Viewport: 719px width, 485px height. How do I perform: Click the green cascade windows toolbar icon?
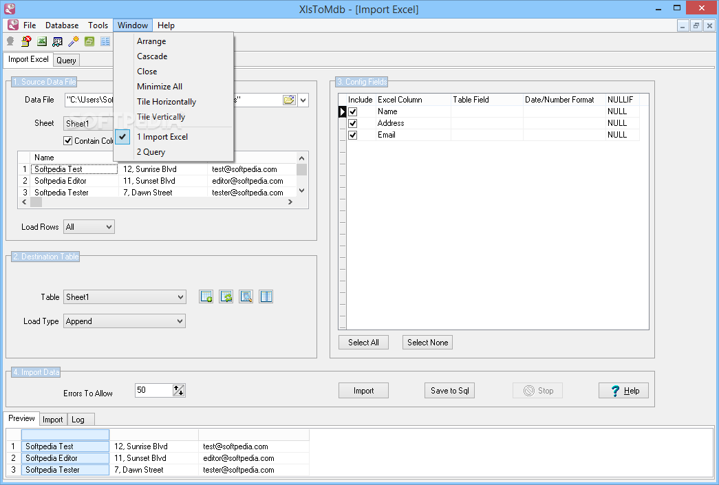click(x=89, y=42)
